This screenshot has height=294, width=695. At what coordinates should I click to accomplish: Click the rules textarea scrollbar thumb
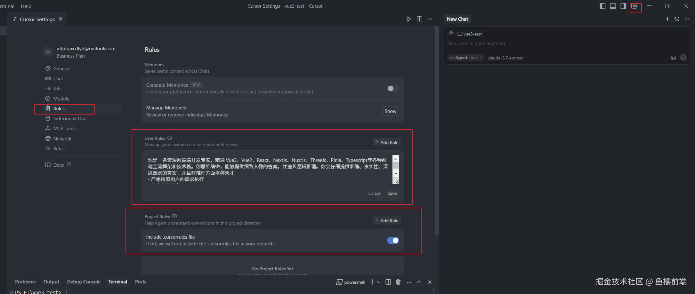pyautogui.click(x=396, y=165)
